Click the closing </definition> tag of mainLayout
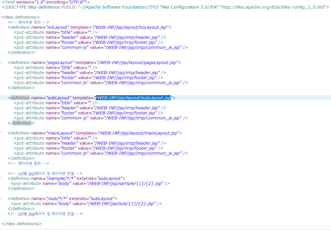The image size is (331, 230). pyautogui.click(x=21, y=159)
